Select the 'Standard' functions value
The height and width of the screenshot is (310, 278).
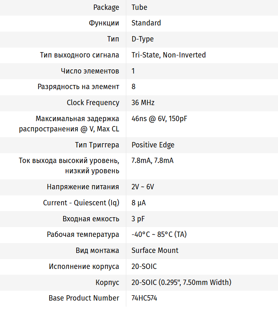tap(146, 23)
